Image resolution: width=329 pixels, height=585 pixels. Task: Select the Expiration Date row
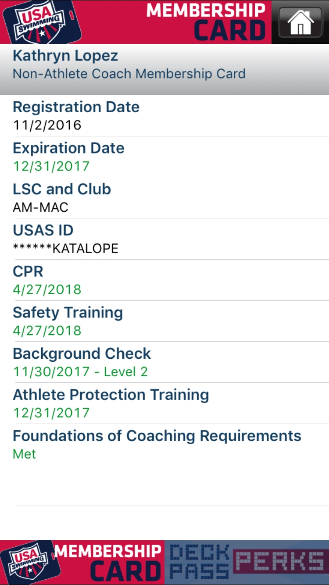(164, 157)
